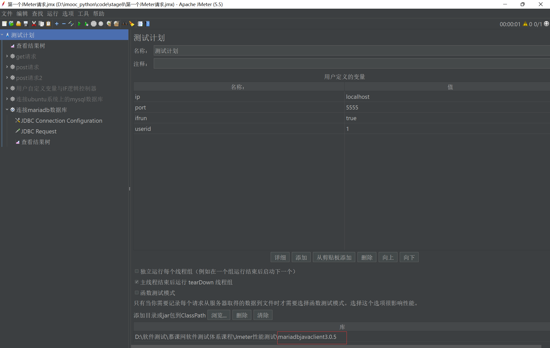Click the Clear All double-broom icon
550x348 pixels.
point(116,24)
